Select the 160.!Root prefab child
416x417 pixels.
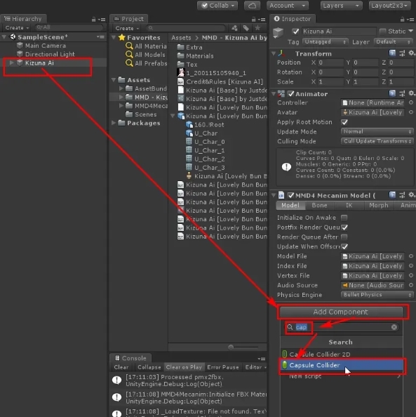pos(205,124)
